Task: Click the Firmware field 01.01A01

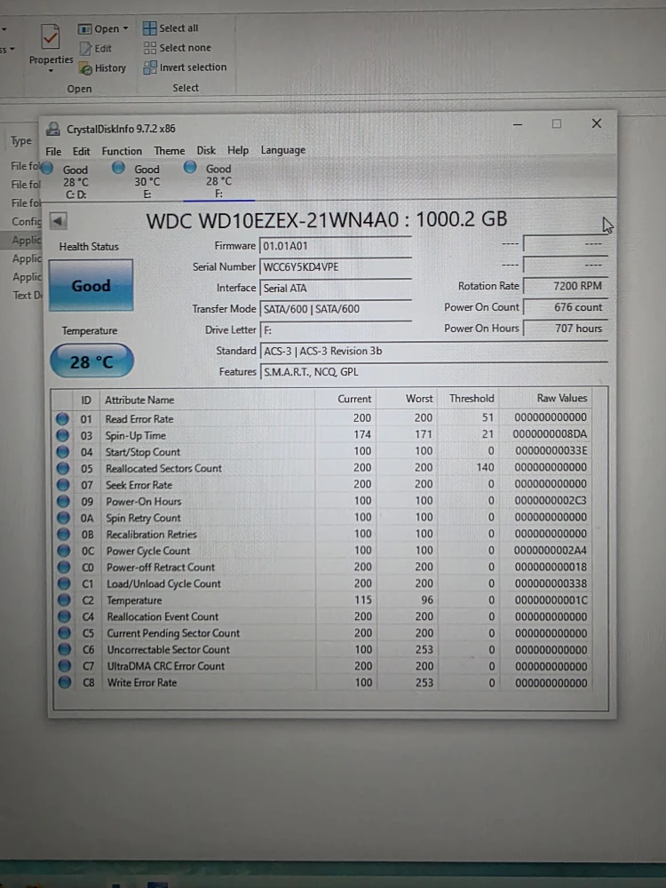Action: [336, 246]
